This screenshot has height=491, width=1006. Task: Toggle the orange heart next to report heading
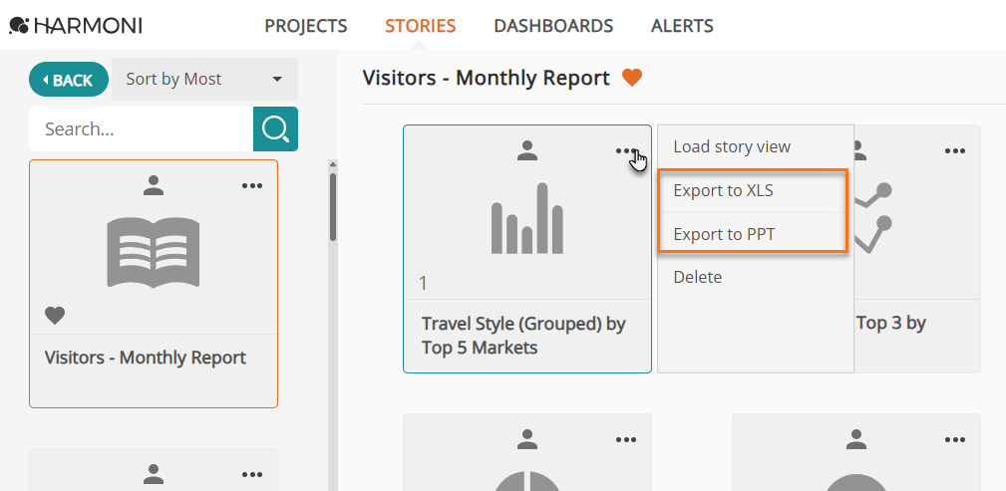pos(632,79)
